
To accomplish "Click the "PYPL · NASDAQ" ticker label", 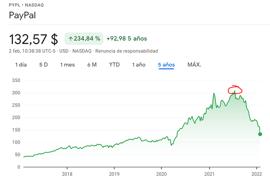I will 27,4.
